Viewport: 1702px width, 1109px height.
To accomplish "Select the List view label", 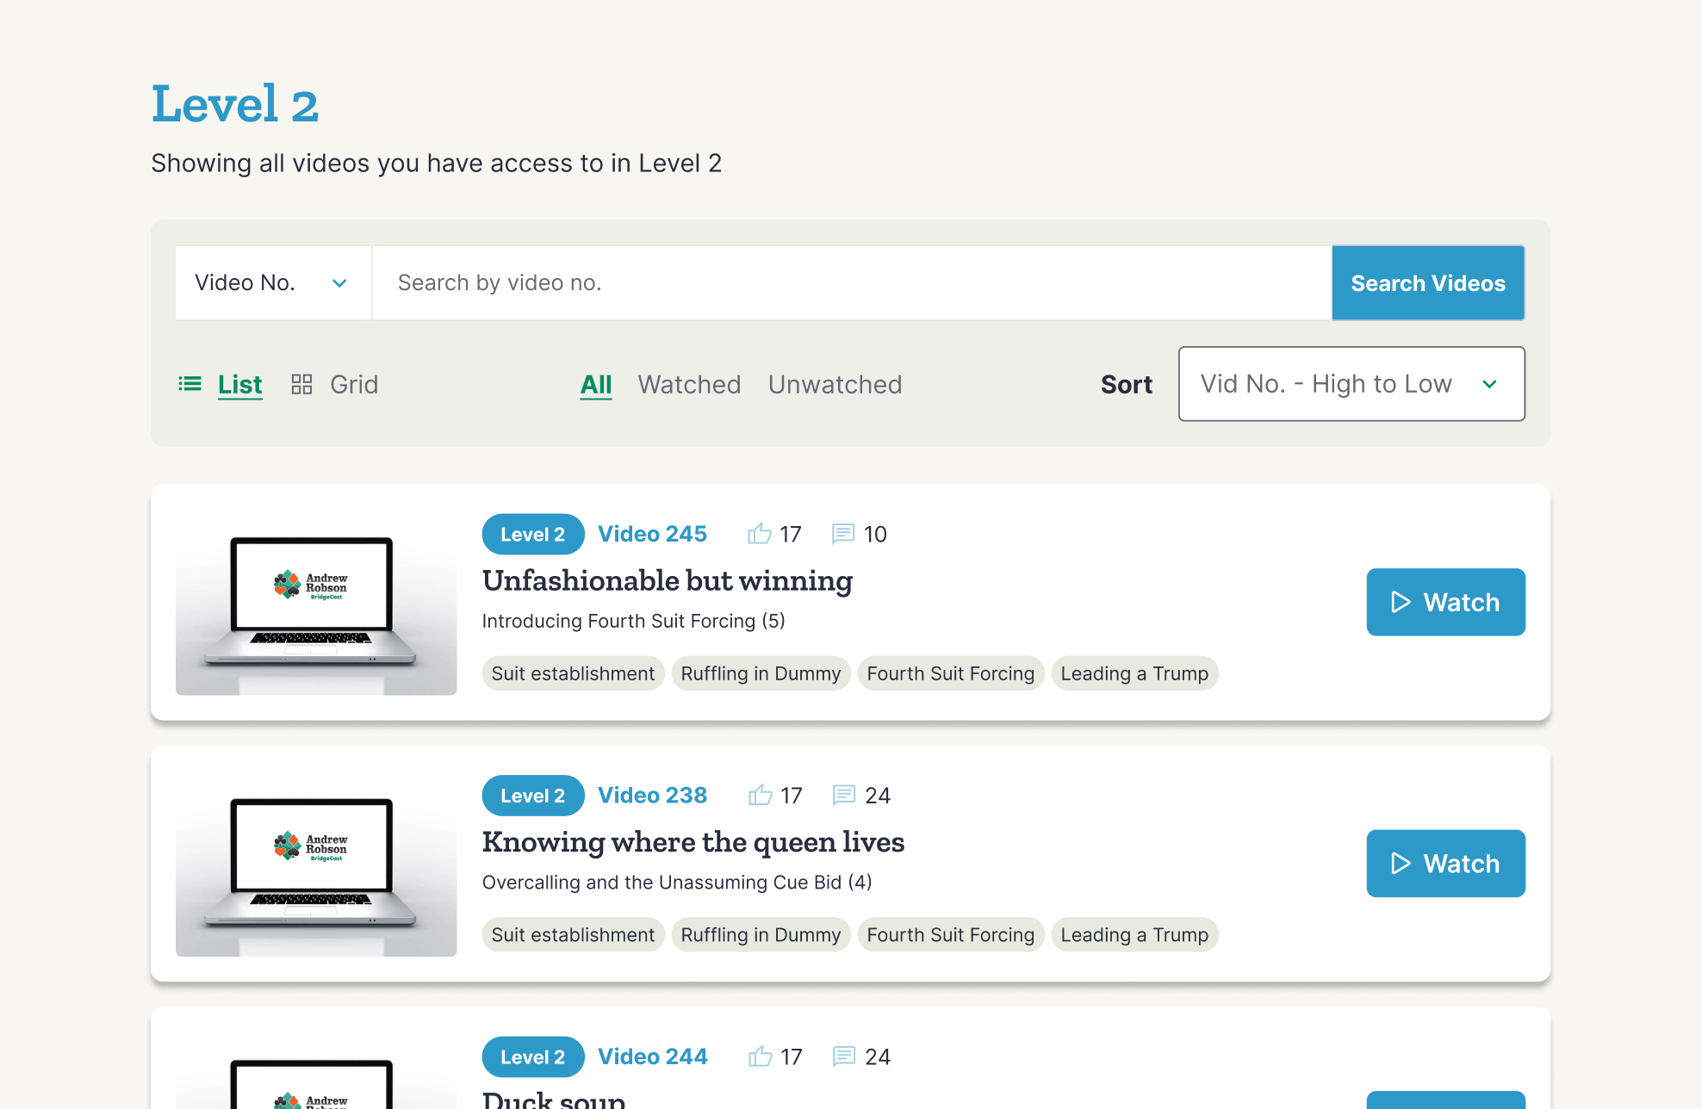I will coord(239,384).
